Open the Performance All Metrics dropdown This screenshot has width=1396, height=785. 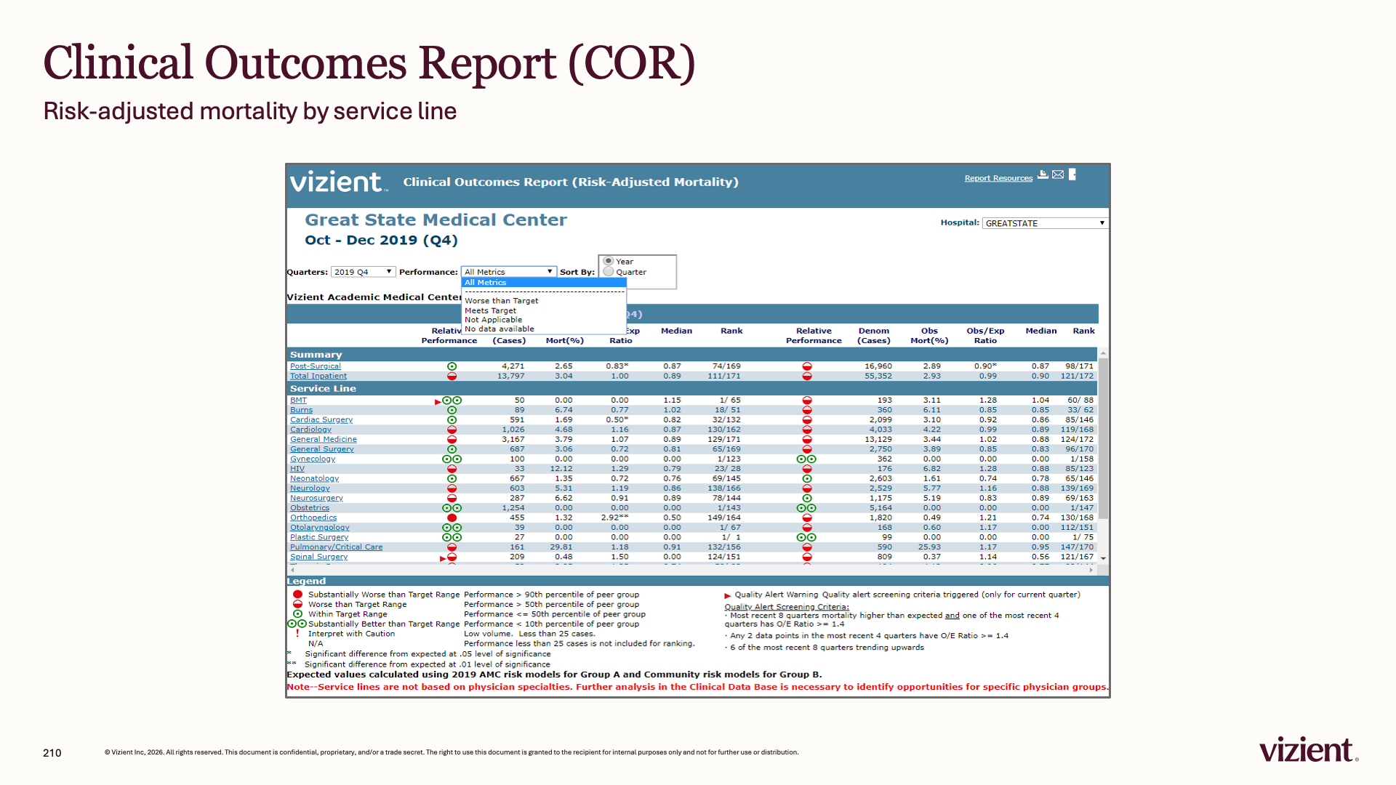(509, 272)
